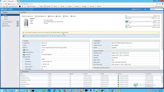Dismiss the evaluation mode info banner
164x92 pixels.
point(158,36)
